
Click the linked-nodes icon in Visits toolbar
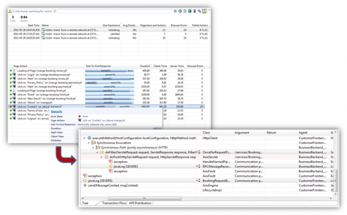click(x=200, y=11)
